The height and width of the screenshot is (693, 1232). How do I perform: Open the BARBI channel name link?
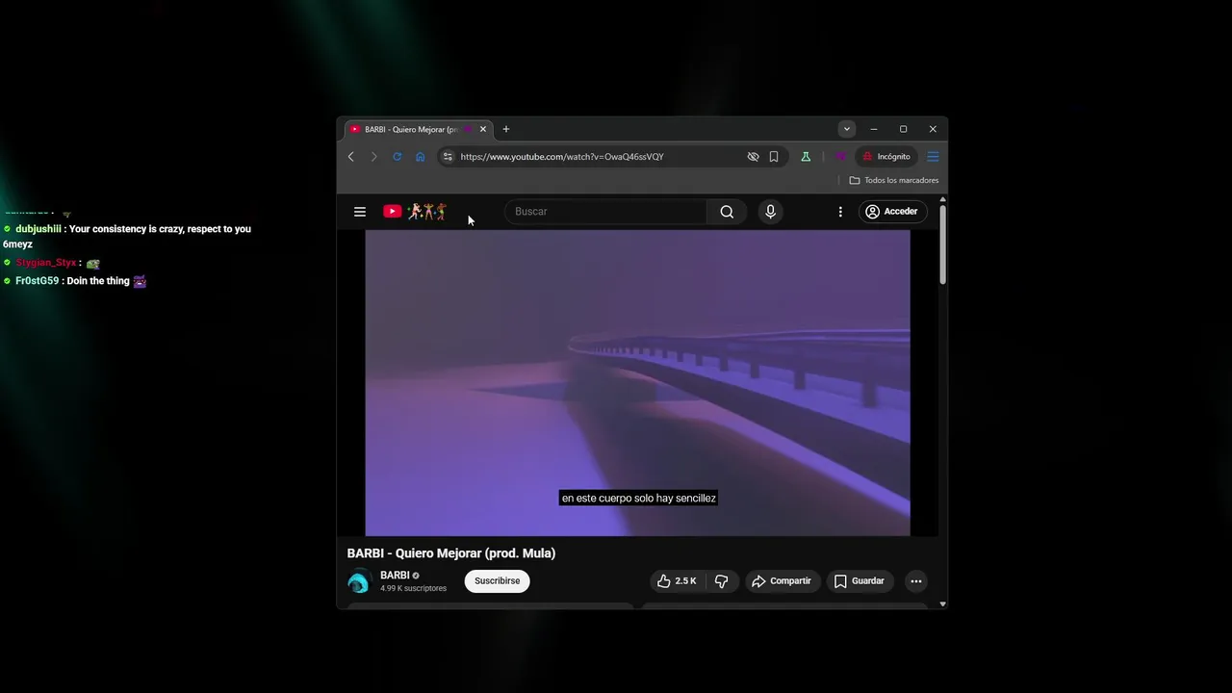tap(395, 576)
